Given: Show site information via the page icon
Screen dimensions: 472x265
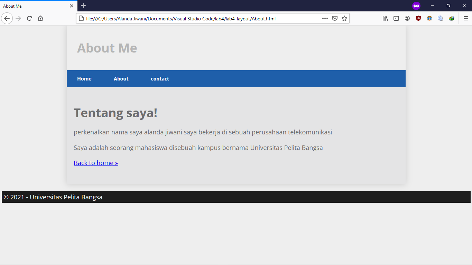Looking at the screenshot, I should coord(81,19).
